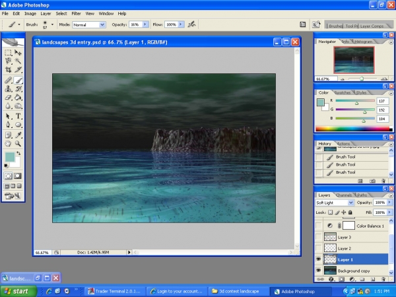
Task: Click the delete layer trash icon
Action: pos(383,279)
